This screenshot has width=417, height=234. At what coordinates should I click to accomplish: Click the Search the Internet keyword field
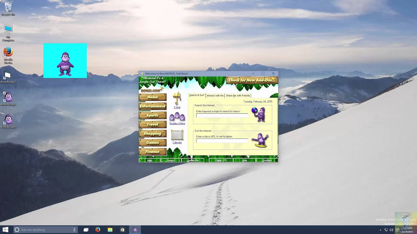click(x=222, y=115)
